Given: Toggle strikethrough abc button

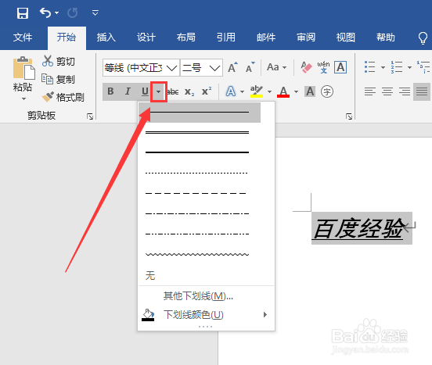Looking at the screenshot, I should [173, 91].
